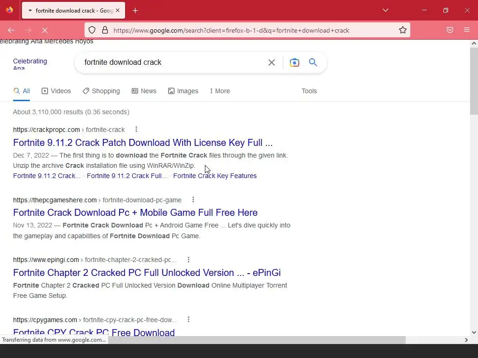Viewport: 478px width, 358px height.
Task: Click the horizontal scrollbar right arrow
Action: point(466,340)
